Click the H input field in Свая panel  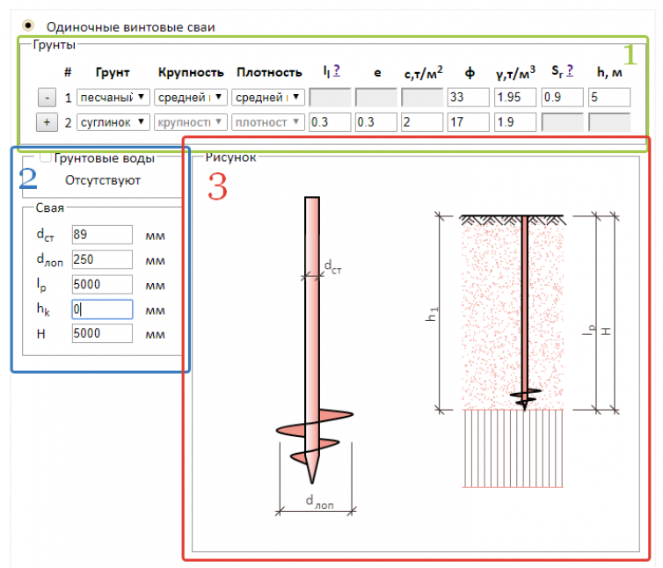click(102, 334)
